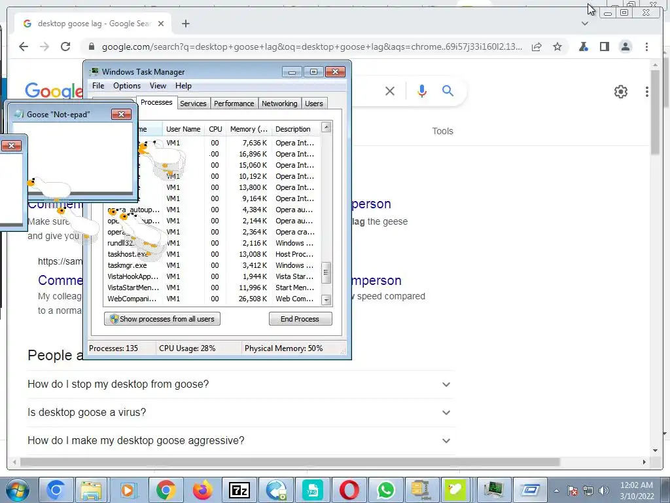Open Task Manager View menu
The image size is (670, 503).
tap(158, 86)
